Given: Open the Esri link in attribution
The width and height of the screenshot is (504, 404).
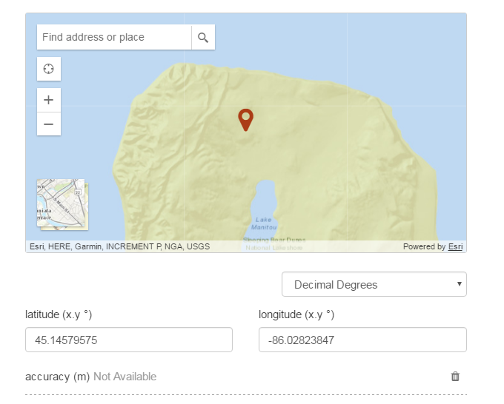Looking at the screenshot, I should (x=456, y=246).
